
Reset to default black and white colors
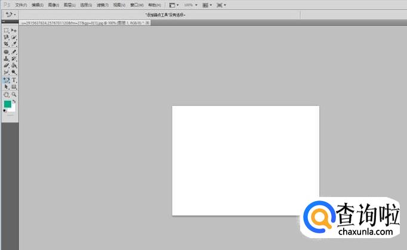5,111
